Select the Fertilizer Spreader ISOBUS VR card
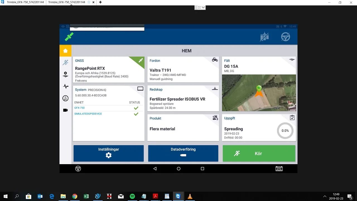 [x=183, y=99]
